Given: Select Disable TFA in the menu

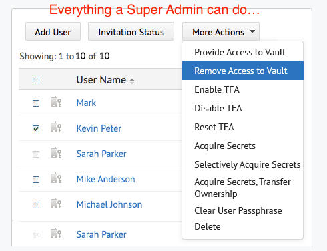Looking at the screenshot, I should coord(243,108).
